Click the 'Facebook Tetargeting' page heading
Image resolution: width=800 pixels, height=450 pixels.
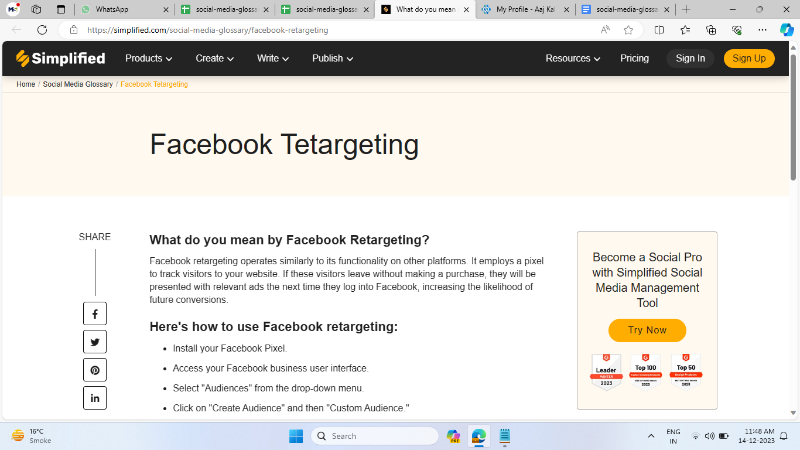pos(284,144)
